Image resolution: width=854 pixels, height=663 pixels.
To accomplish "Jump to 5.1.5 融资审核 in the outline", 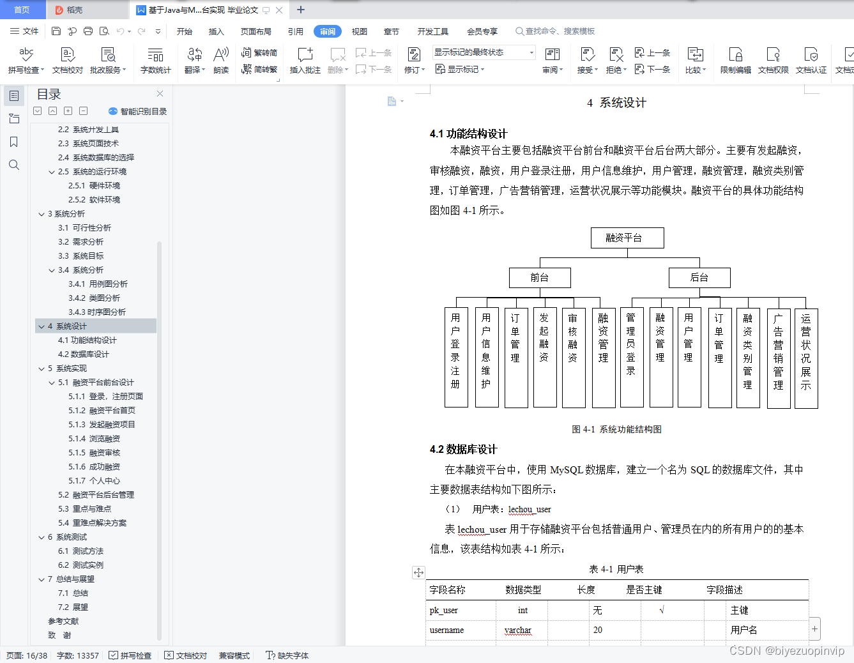I will pyautogui.click(x=95, y=453).
